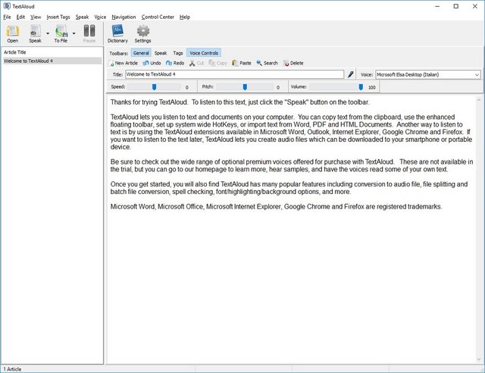Toggle the Tags toolbar

pos(178,53)
